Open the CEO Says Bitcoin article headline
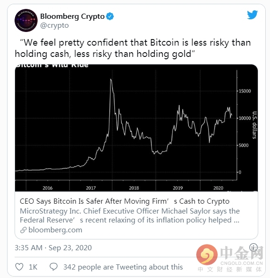The height and width of the screenshot is (278, 270). (125, 201)
